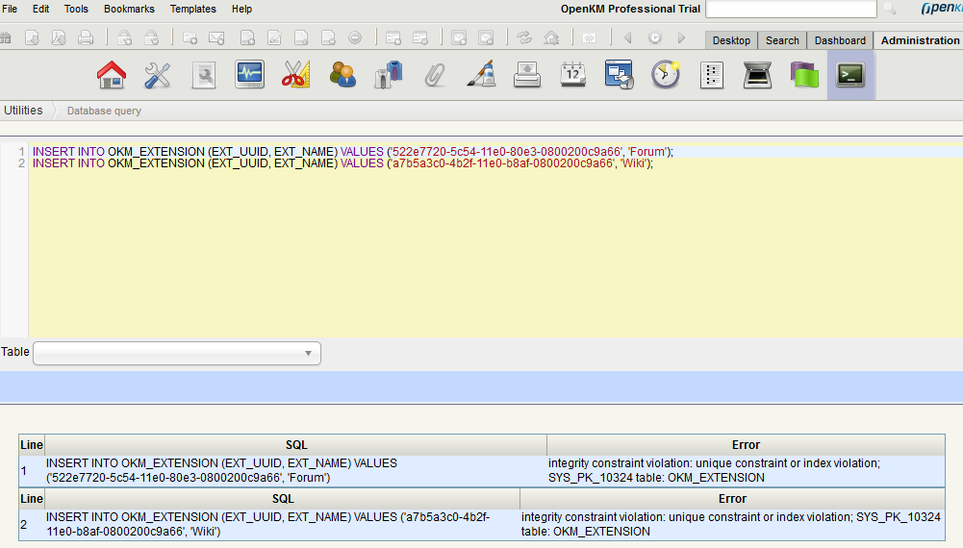963x548 pixels.
Task: Click the paintbrush icon in admin toolbar
Action: [x=481, y=75]
